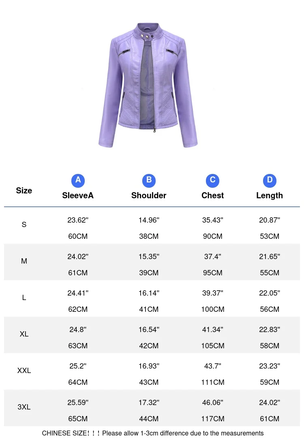Screen dimensions: 304x446
Task: Click the 100CM chest value for L
Action: [x=212, y=309]
